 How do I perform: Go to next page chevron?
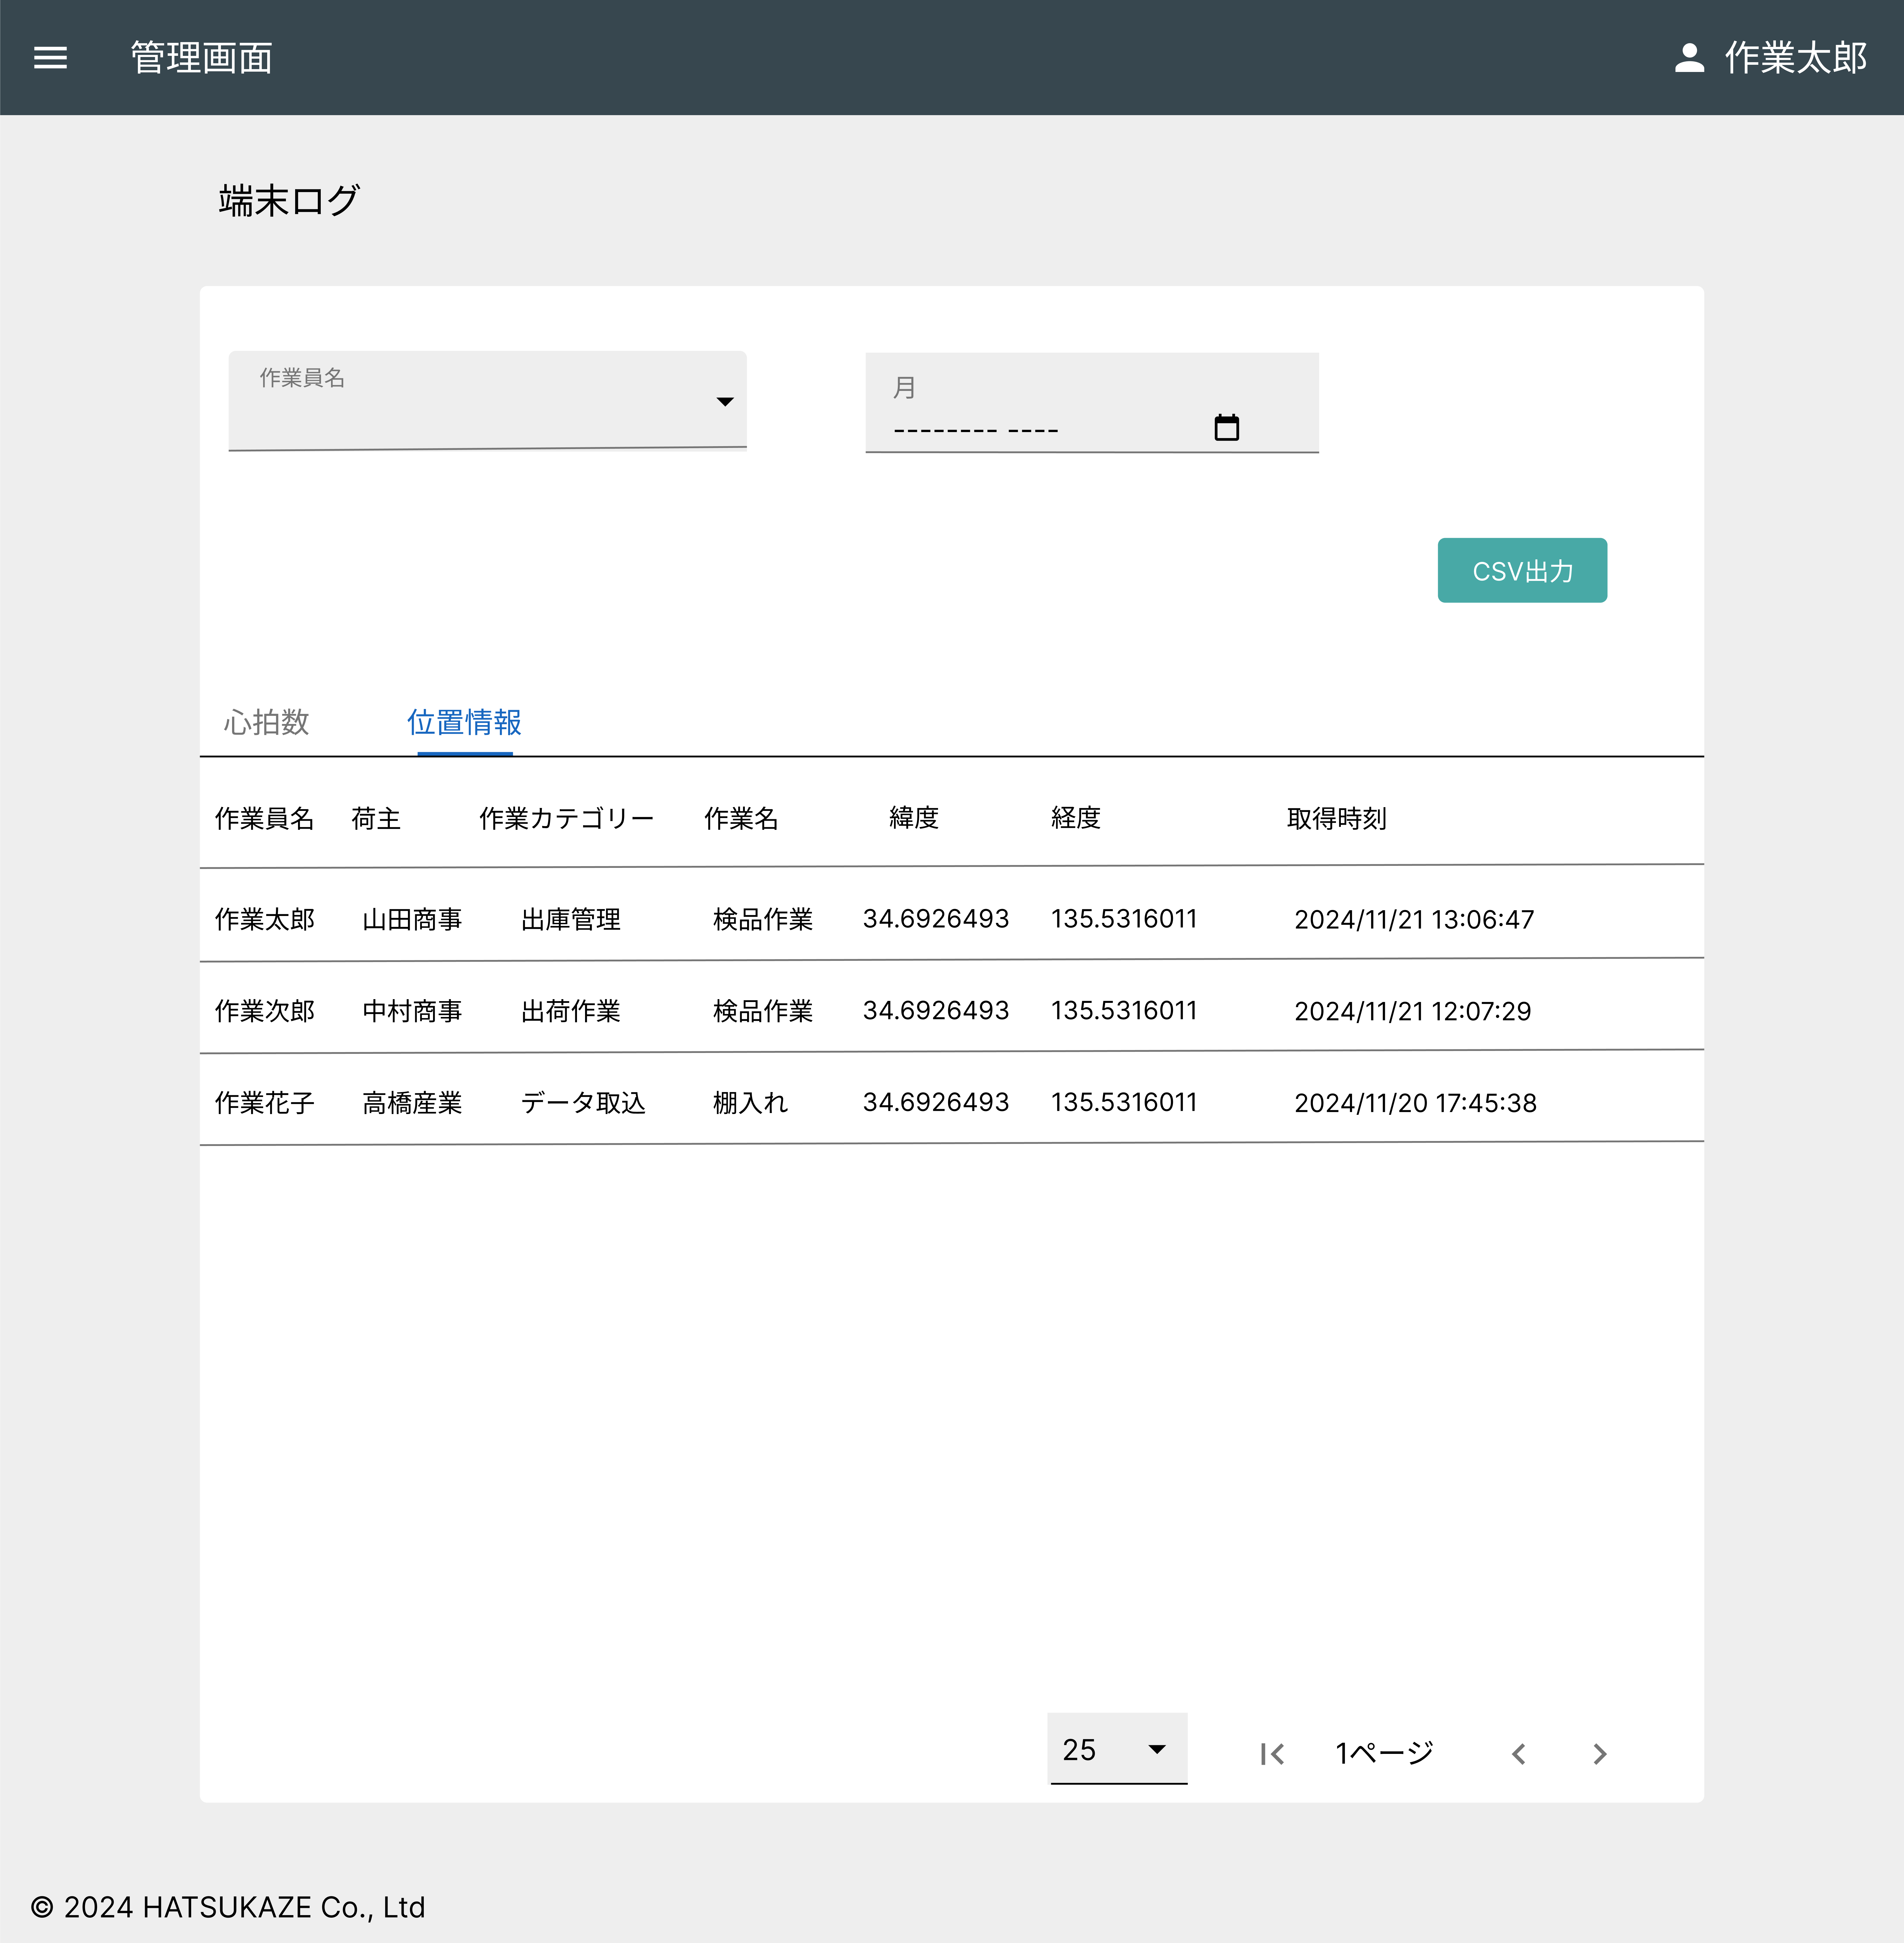tap(1600, 1754)
